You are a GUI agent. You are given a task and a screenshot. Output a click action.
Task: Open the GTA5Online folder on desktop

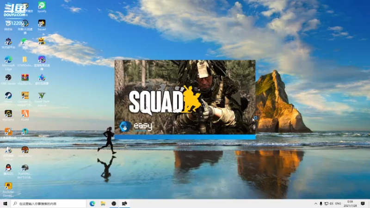click(25, 61)
